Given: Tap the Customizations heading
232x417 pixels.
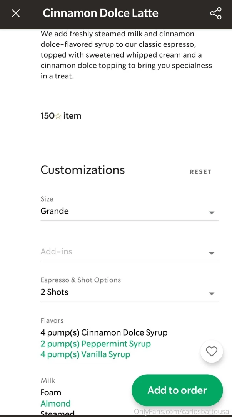Looking at the screenshot, I should (82, 170).
